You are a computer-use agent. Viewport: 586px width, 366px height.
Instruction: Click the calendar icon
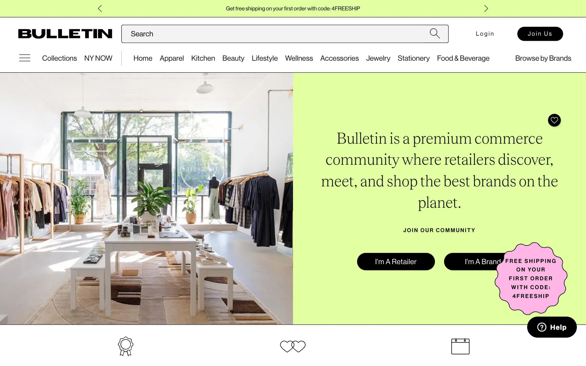click(x=460, y=346)
